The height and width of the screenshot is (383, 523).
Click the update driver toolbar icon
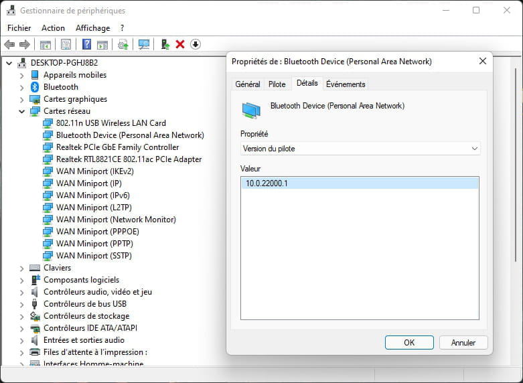(x=123, y=44)
